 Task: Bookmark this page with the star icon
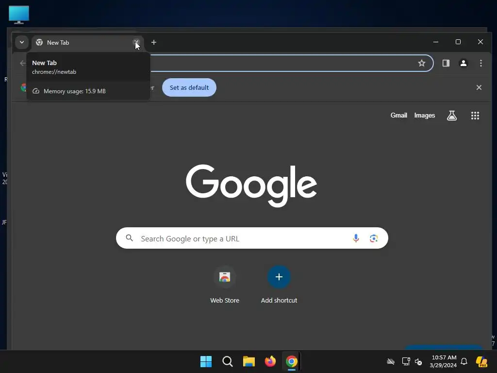[x=422, y=63]
